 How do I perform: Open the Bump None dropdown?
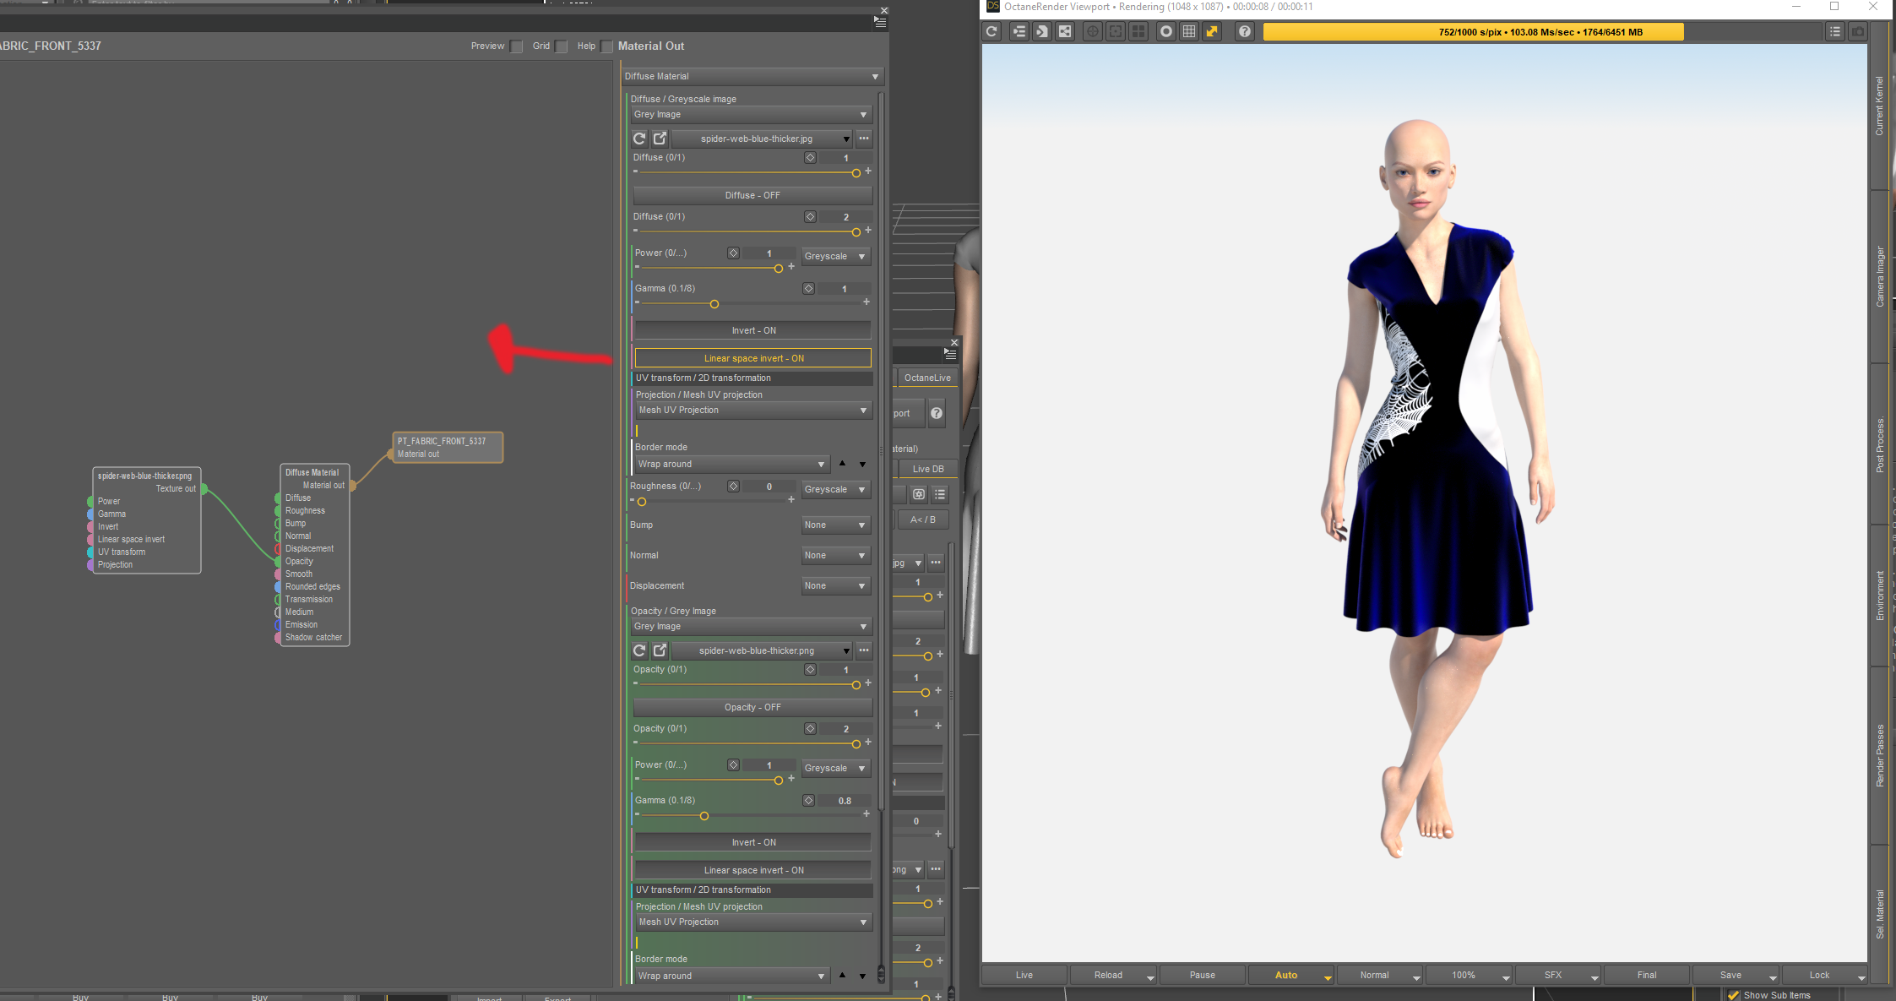[834, 525]
